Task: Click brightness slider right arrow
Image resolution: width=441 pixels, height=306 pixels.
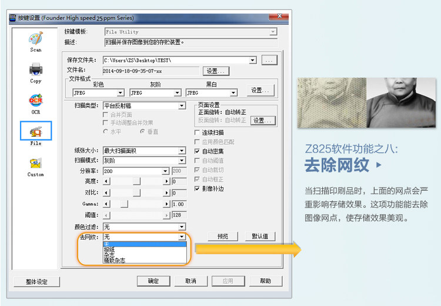Action: (166, 181)
